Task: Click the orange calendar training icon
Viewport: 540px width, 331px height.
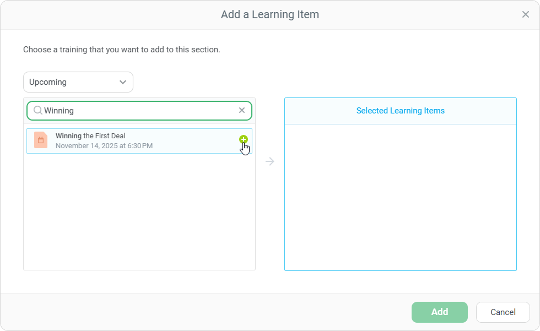Action: click(x=40, y=140)
